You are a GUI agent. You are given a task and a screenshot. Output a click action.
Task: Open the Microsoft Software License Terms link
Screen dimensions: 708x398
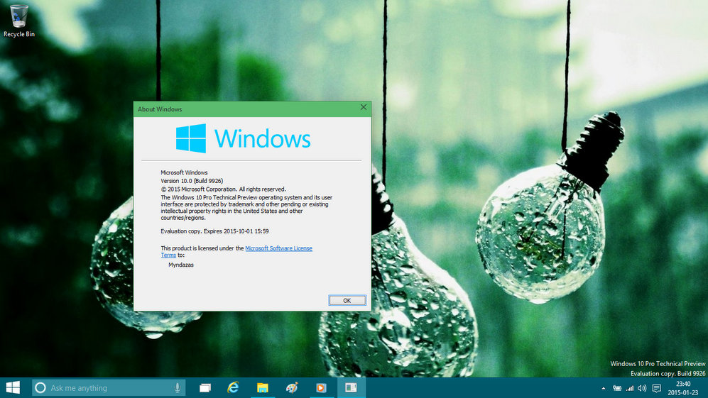click(278, 248)
